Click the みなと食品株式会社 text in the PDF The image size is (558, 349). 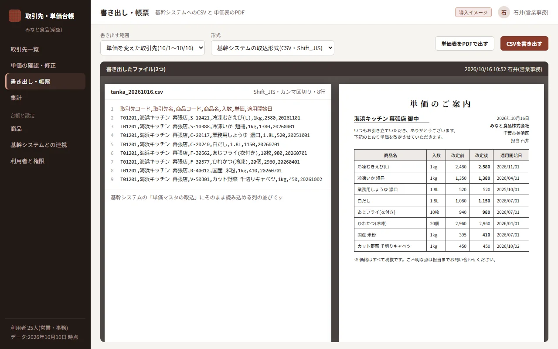(510, 126)
